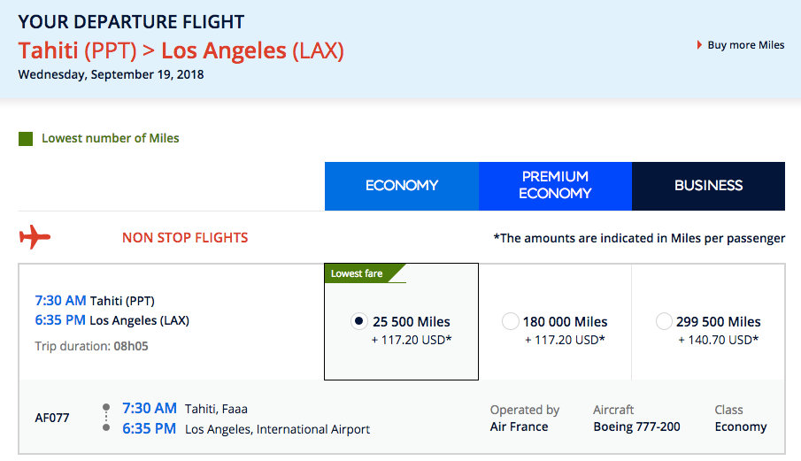Click the Non Stop Flights heading
This screenshot has height=461, width=801.
click(185, 237)
